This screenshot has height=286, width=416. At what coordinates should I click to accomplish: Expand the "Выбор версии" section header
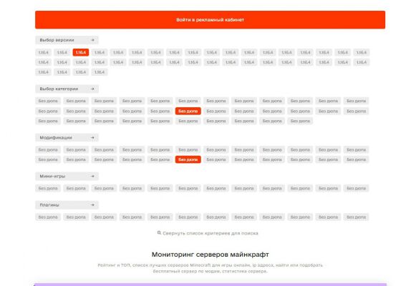coord(67,40)
